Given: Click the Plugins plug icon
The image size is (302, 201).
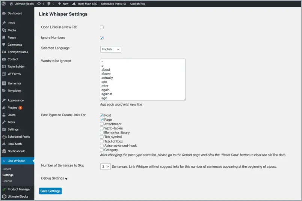Looking at the screenshot, I should 4,108.
